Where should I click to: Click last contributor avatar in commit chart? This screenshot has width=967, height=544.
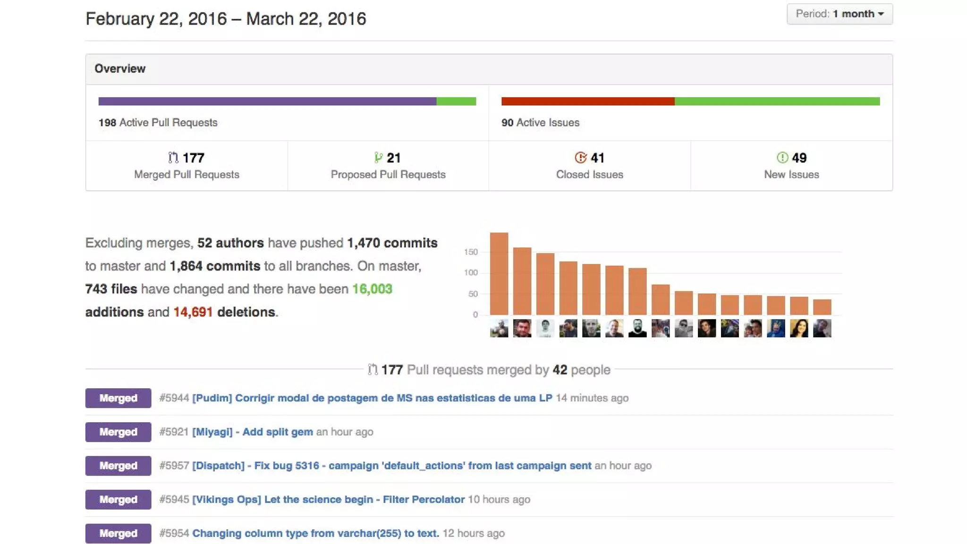(822, 328)
